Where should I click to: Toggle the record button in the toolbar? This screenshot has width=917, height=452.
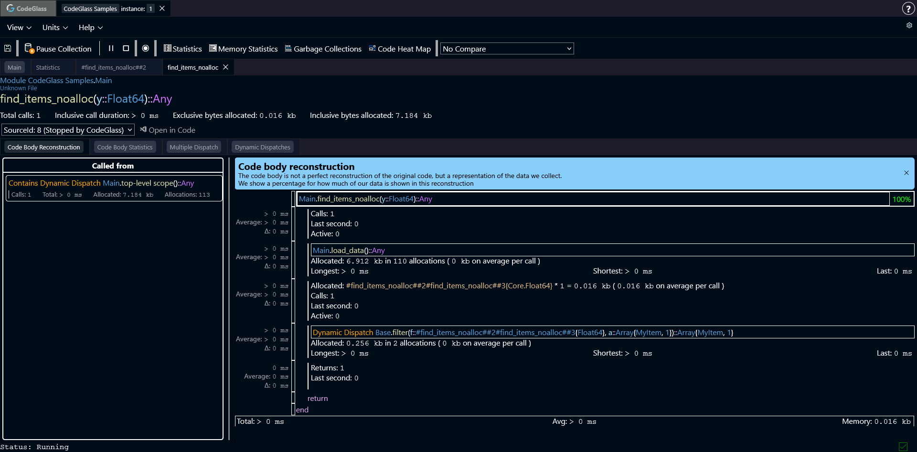pos(146,48)
